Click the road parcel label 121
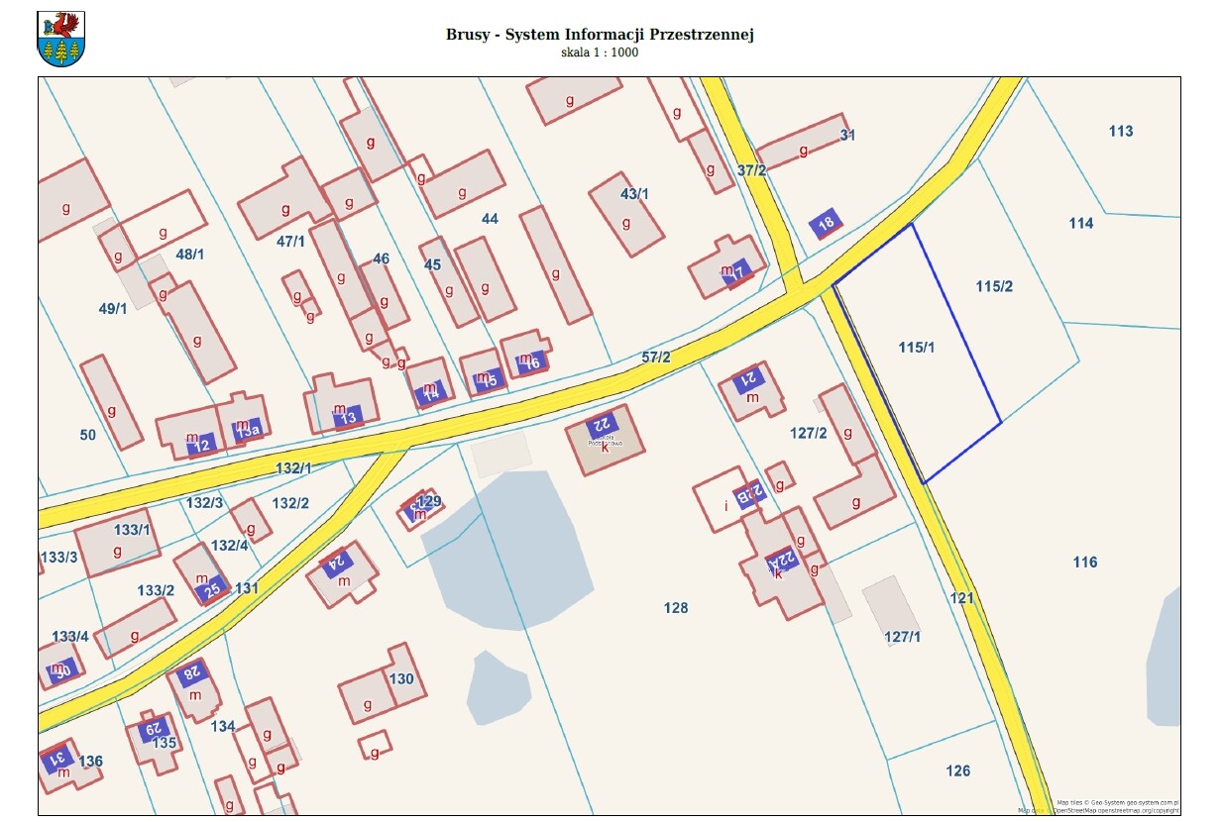Screen dimensions: 1223x822 [x=962, y=598]
